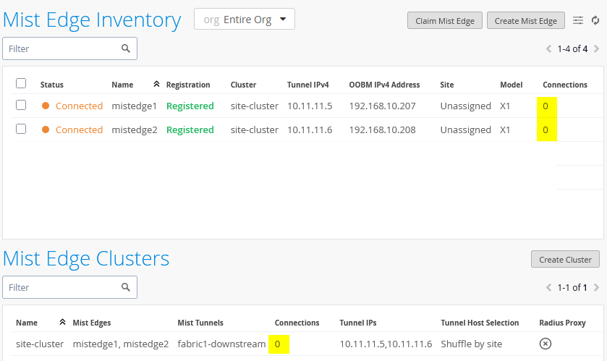
Task: Click tunnel IP 10.11.11.6 cell
Action: pyautogui.click(x=310, y=130)
